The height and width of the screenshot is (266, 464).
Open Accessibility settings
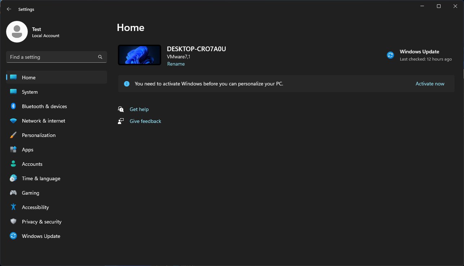coord(57,207)
